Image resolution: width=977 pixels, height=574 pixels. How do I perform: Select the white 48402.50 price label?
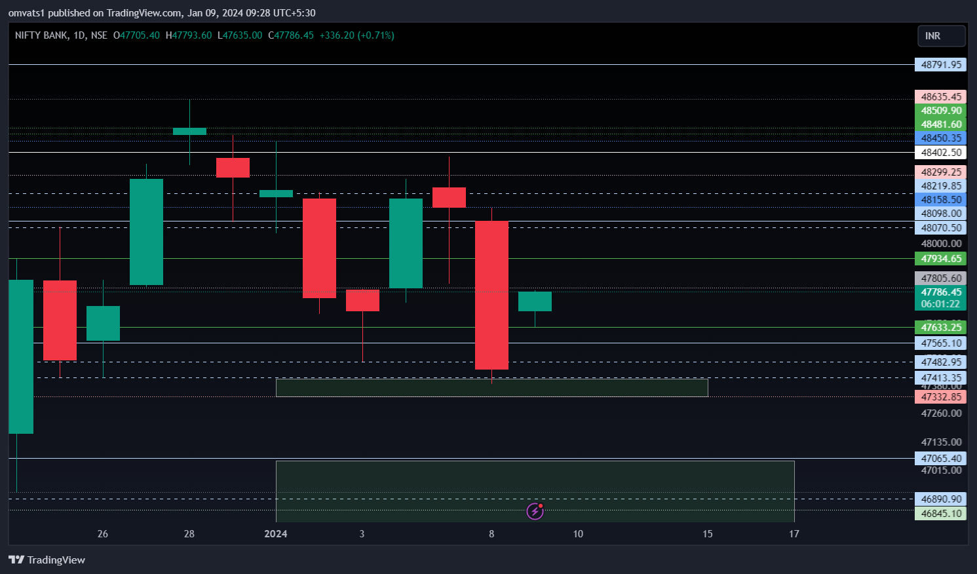[x=941, y=153]
